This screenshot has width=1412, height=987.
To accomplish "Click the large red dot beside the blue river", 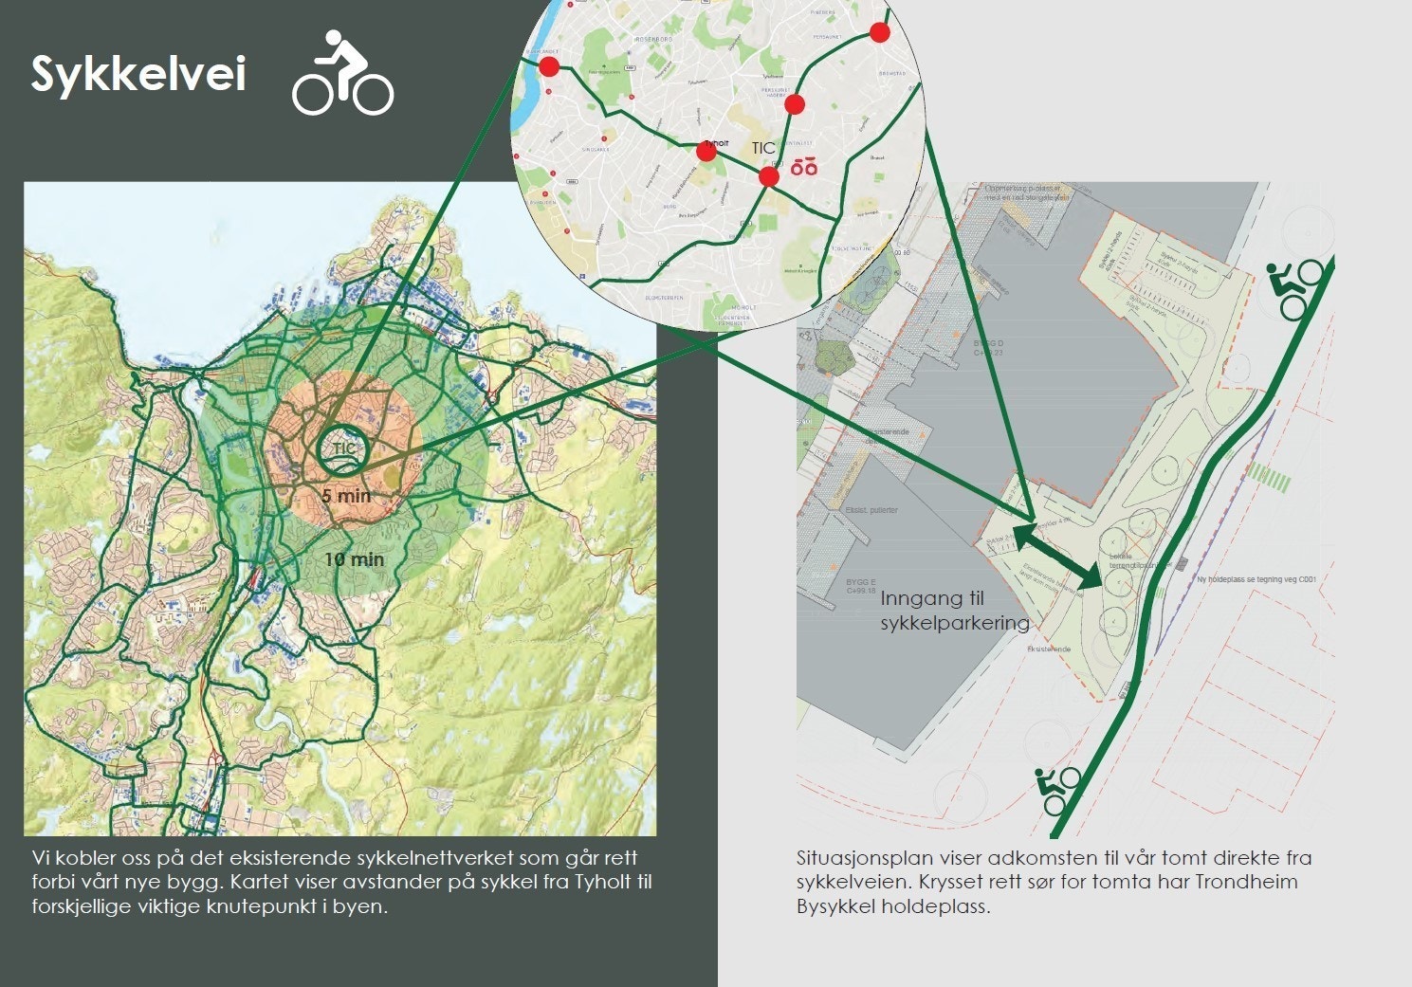I will pos(549,66).
